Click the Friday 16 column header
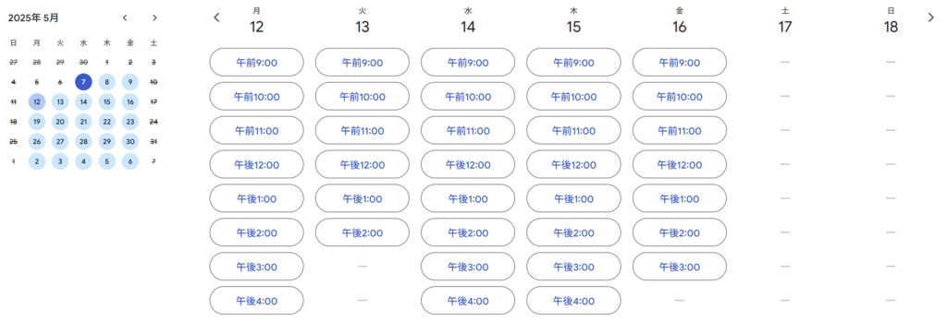Screen dimensions: 947x333 [x=680, y=21]
